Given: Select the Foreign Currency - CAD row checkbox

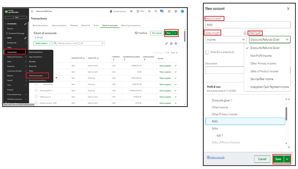Looking at the screenshot, I should pos(36,103).
